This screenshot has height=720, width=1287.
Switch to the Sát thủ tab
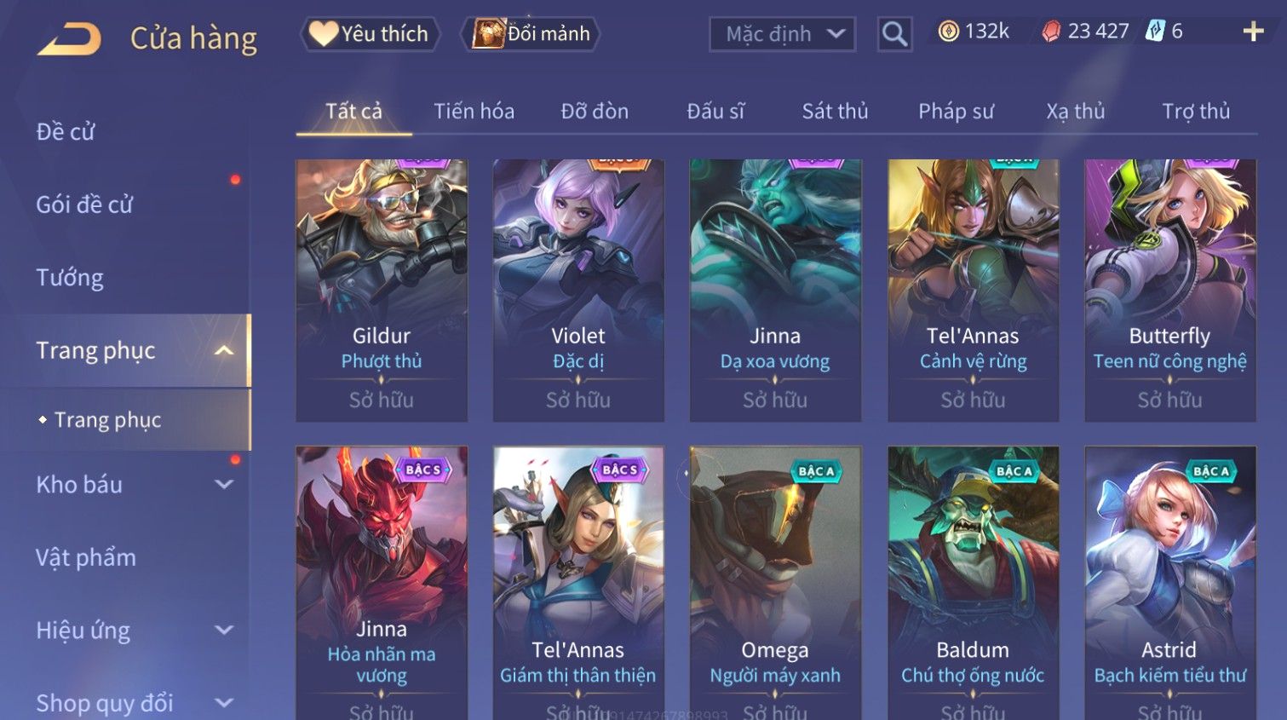tap(835, 112)
